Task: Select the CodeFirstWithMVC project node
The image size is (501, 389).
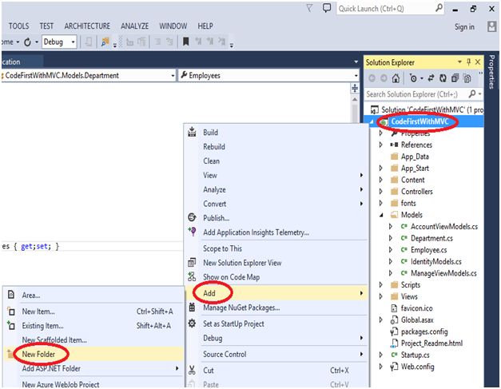Action: (419, 121)
